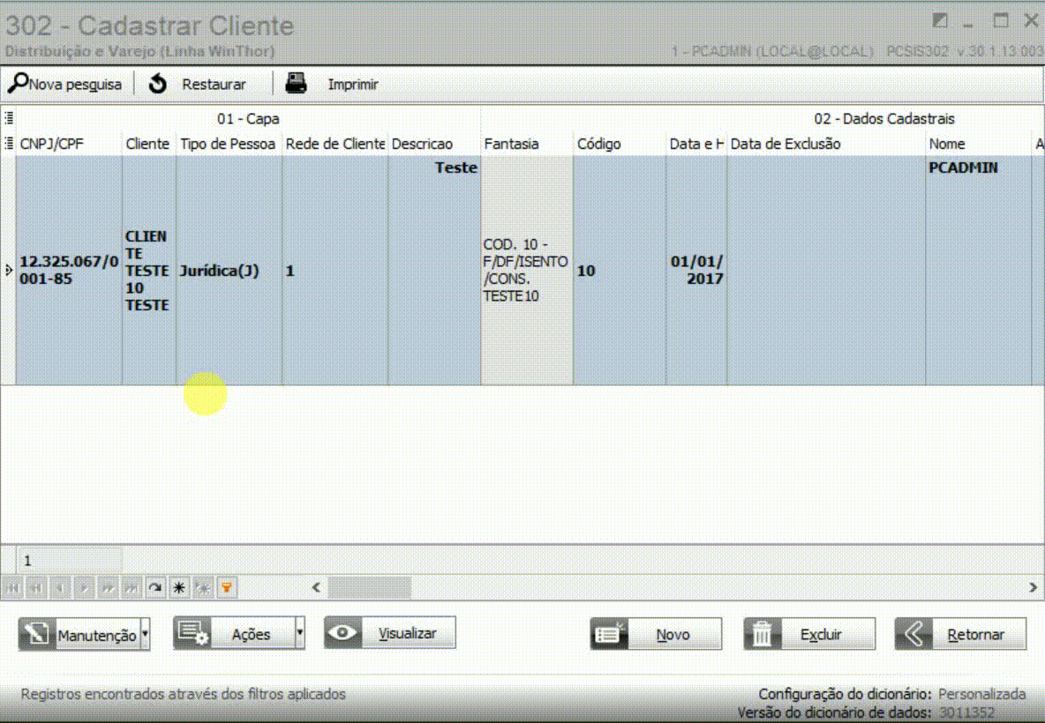Click the PCADMIN name cell
This screenshot has width=1045, height=723.
tap(978, 271)
